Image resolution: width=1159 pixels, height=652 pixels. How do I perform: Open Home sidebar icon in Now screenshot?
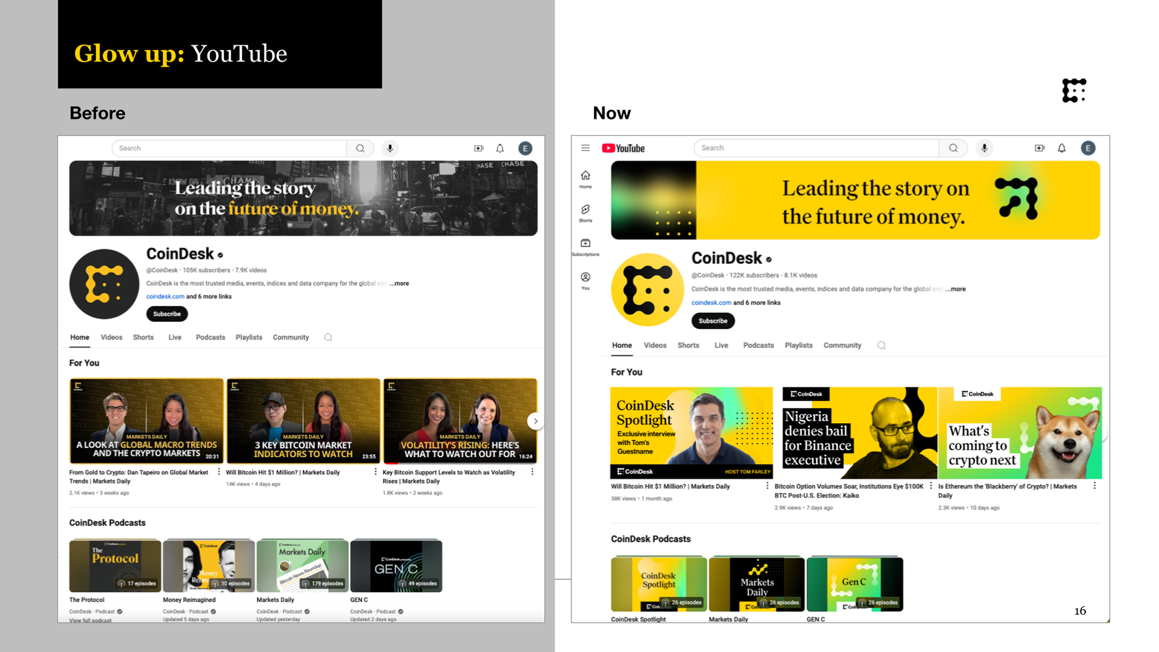[586, 179]
